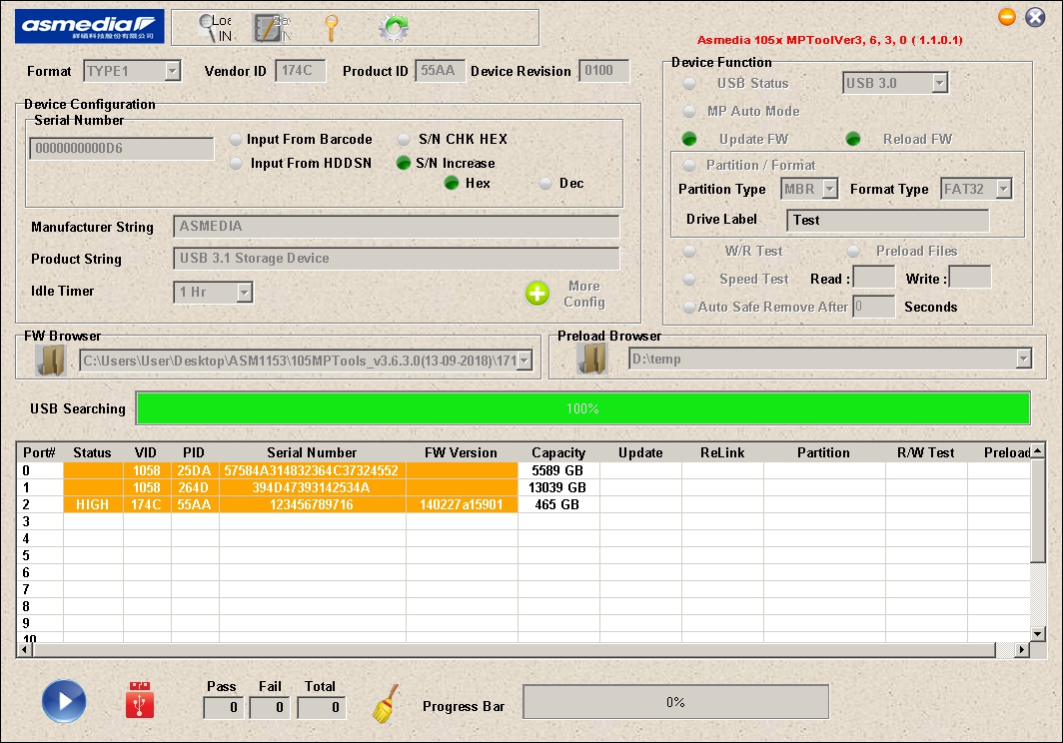
Task: Open FW Browser folder icon
Action: (x=51, y=360)
